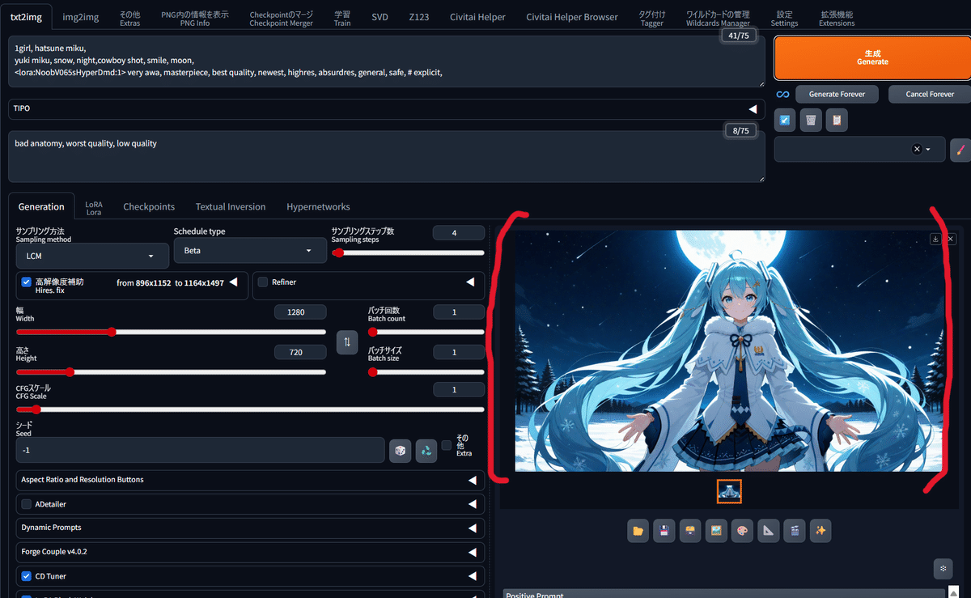971x598 pixels.
Task: Swap width and height with the exchange icon
Action: tap(347, 342)
